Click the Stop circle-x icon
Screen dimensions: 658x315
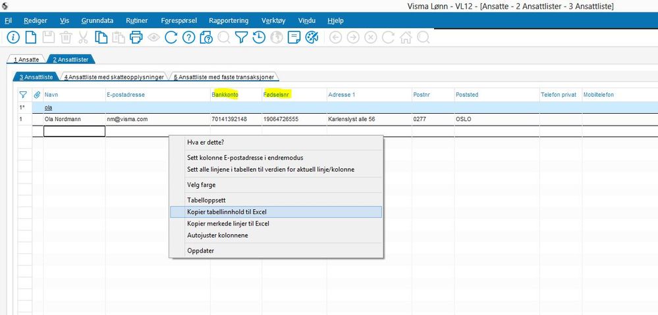371,37
